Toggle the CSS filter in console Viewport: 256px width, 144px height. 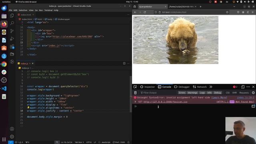[228, 93]
